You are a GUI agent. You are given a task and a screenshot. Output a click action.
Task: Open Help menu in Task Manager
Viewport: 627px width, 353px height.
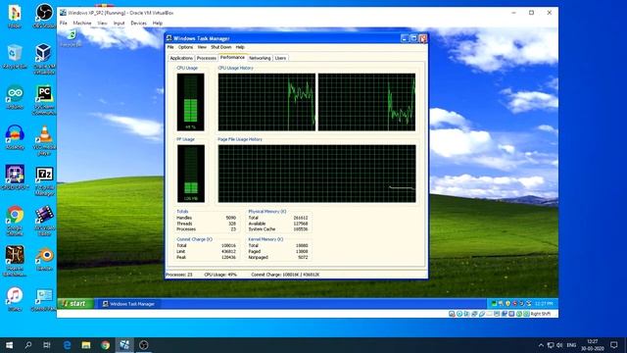pos(240,47)
